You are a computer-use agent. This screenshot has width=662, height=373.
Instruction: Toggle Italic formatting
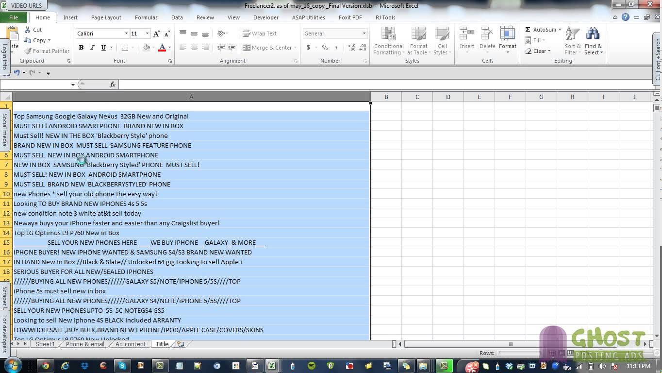pos(92,48)
